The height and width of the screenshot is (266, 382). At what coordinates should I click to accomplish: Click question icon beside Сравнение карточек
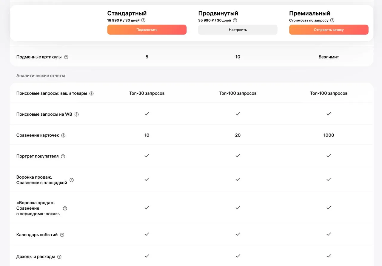point(63,135)
